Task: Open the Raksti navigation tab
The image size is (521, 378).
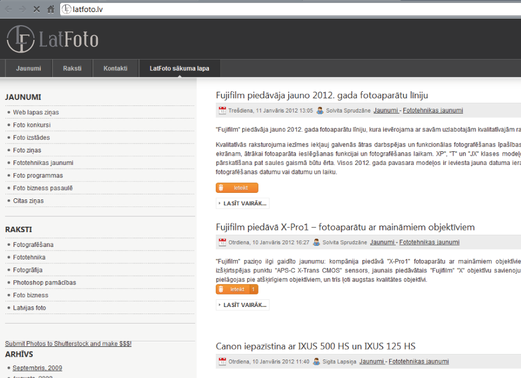Action: click(x=72, y=68)
